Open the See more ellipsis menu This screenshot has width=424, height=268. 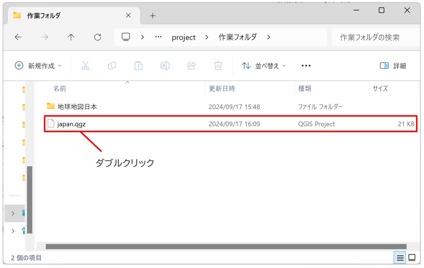point(306,66)
